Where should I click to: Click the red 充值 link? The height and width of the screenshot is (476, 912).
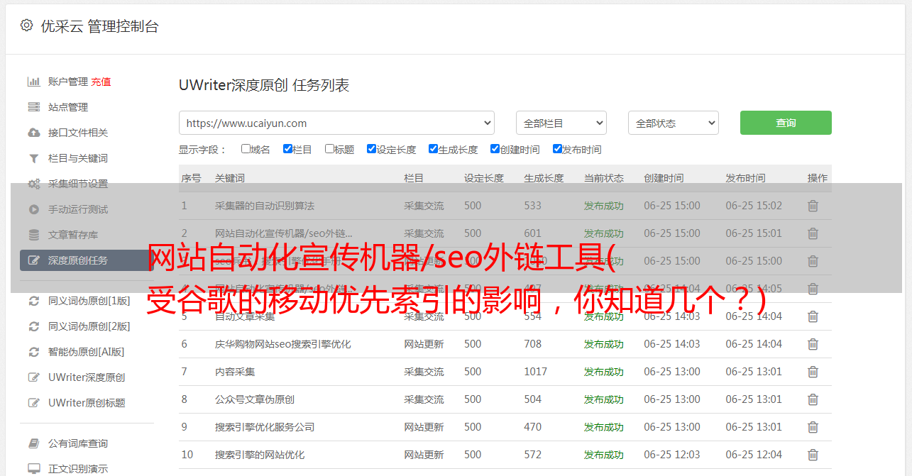tap(101, 82)
